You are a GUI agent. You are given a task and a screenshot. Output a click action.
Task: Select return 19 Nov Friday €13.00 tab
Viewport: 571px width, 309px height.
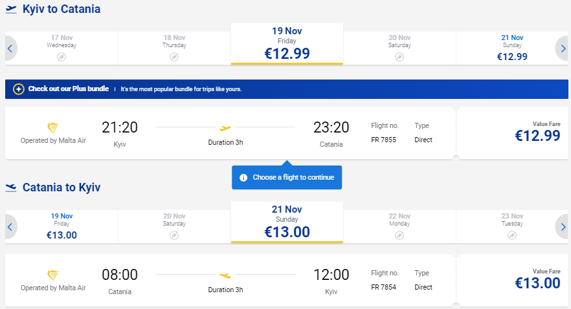62,227
